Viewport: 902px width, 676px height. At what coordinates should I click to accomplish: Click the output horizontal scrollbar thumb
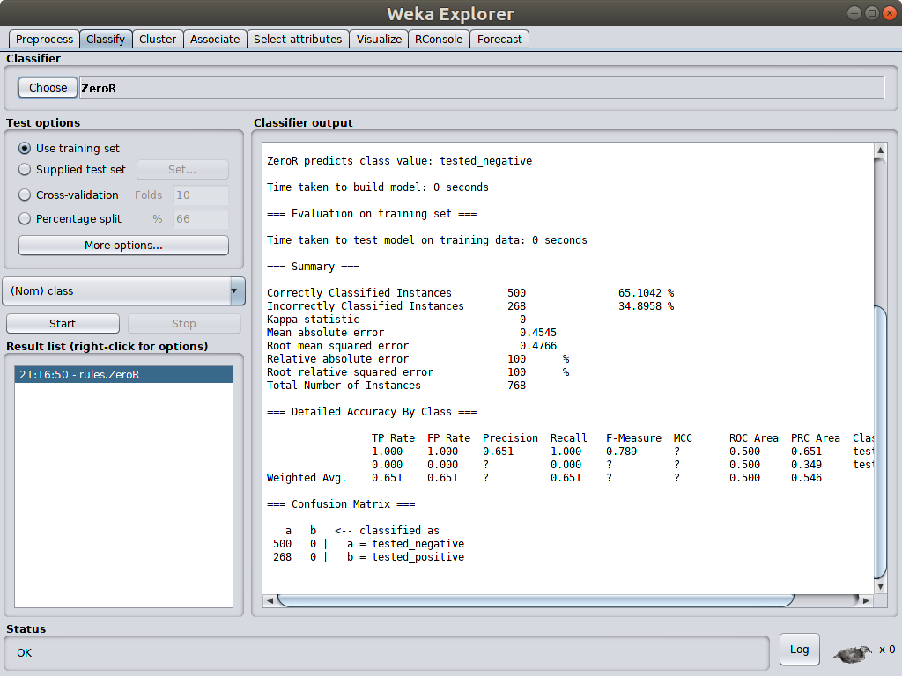(536, 600)
